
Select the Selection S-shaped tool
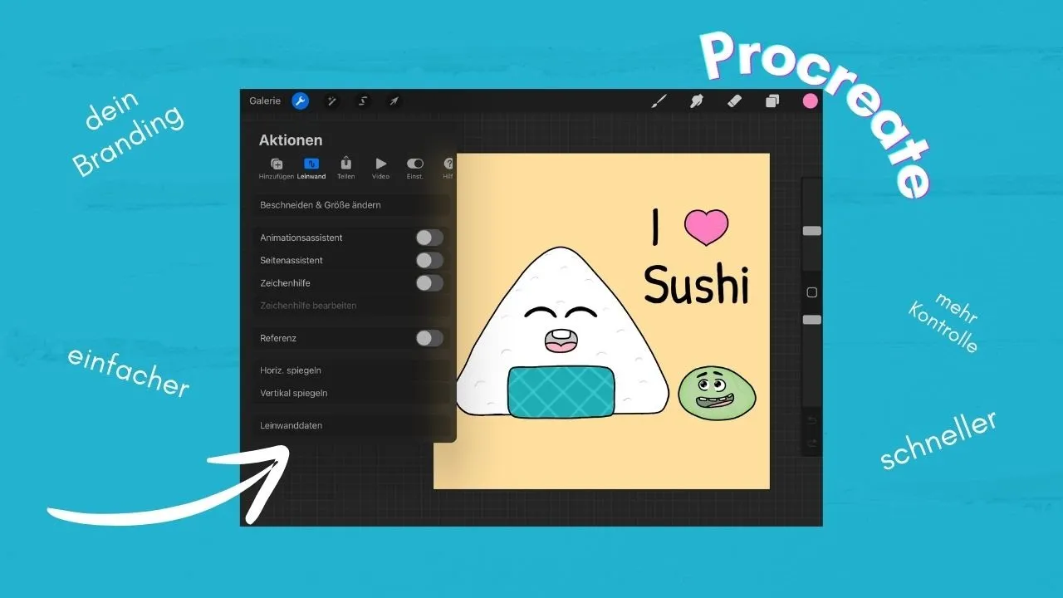pyautogui.click(x=363, y=101)
